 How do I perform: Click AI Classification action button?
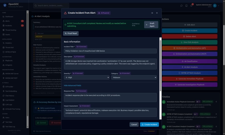pos(190,61)
